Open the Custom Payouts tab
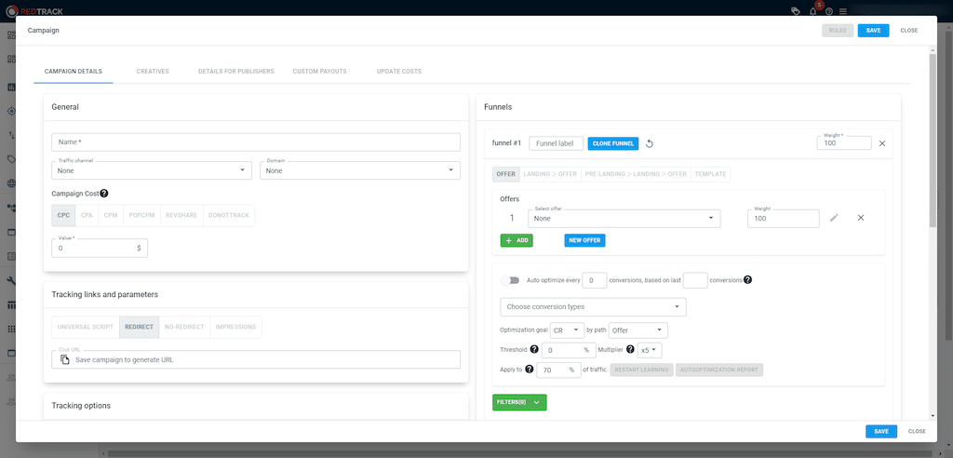 [318, 71]
